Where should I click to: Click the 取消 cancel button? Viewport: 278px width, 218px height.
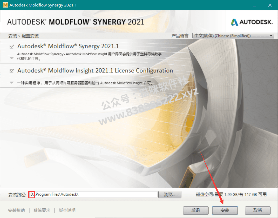click(257, 210)
